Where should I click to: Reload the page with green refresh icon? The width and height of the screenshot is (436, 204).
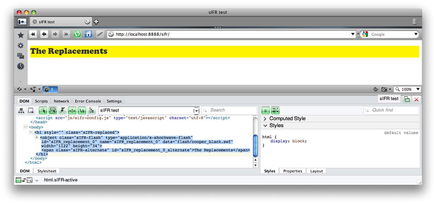(77, 34)
